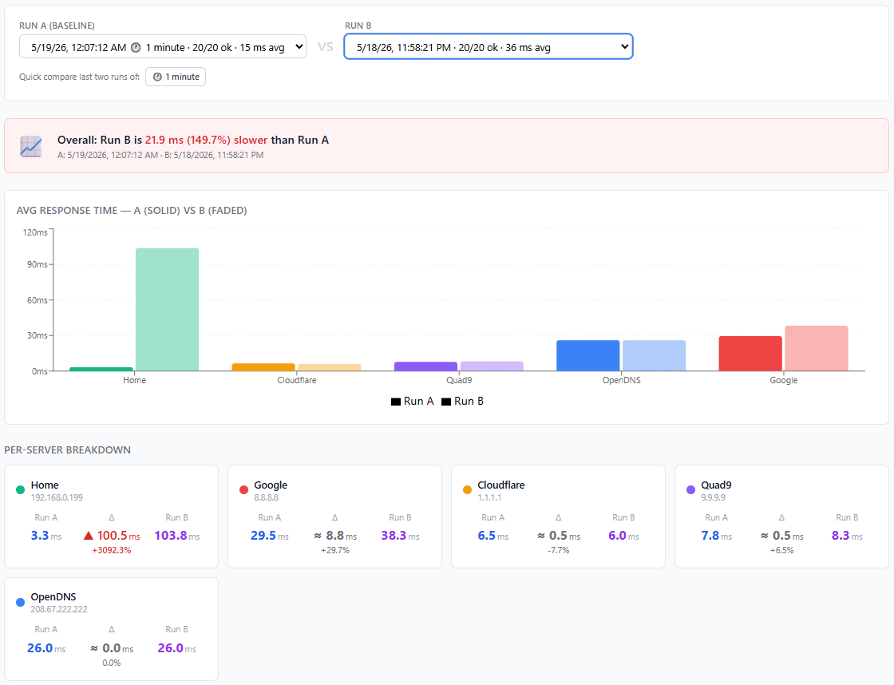Click the solid red Google Run A bar
This screenshot has height=685, width=894.
tap(750, 354)
